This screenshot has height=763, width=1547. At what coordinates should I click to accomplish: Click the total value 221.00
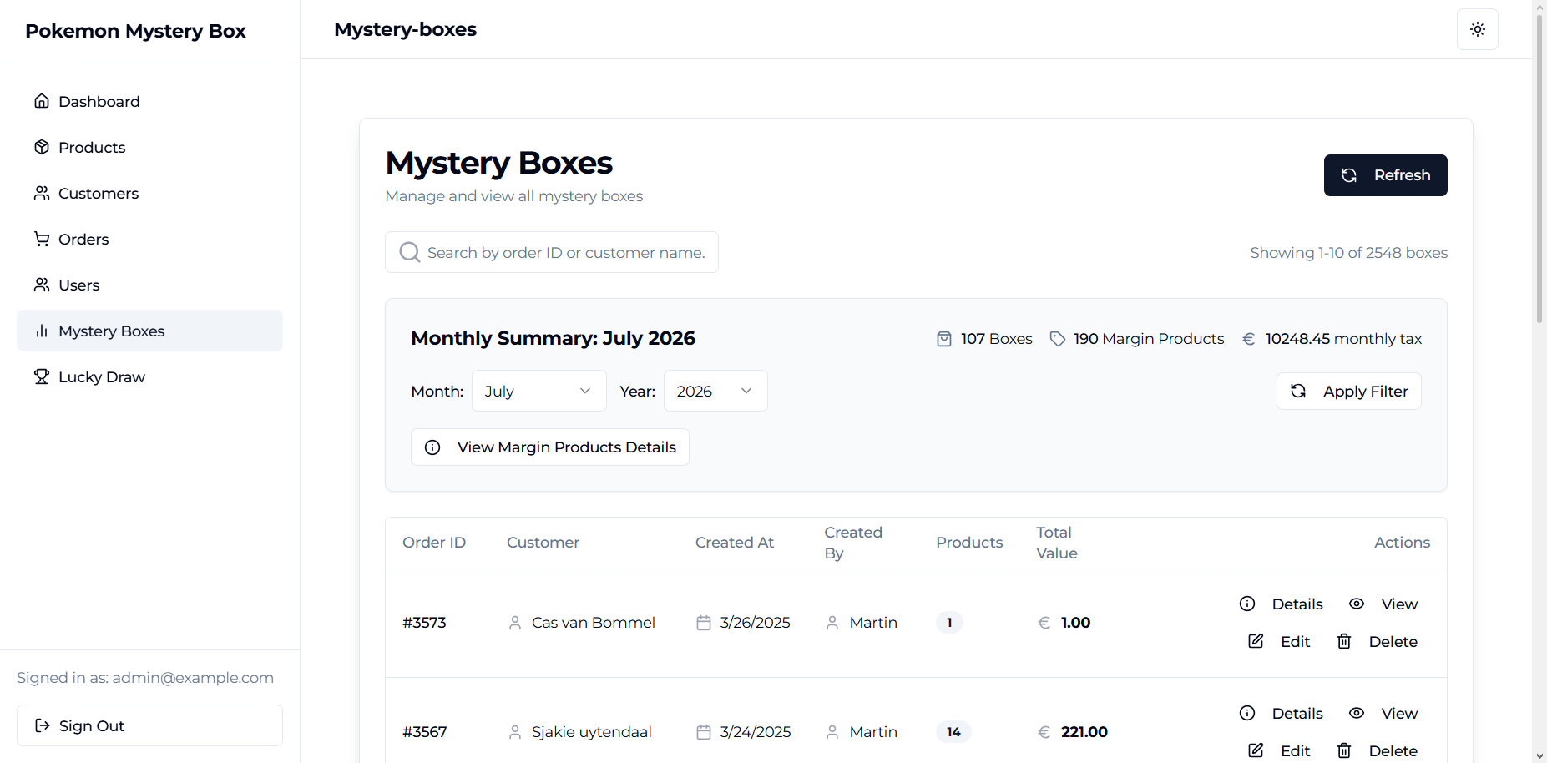tap(1084, 732)
